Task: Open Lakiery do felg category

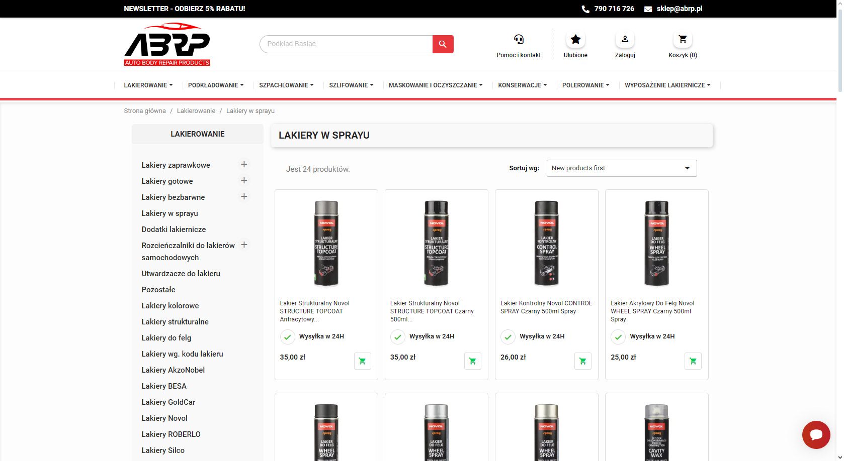Action: tap(166, 338)
